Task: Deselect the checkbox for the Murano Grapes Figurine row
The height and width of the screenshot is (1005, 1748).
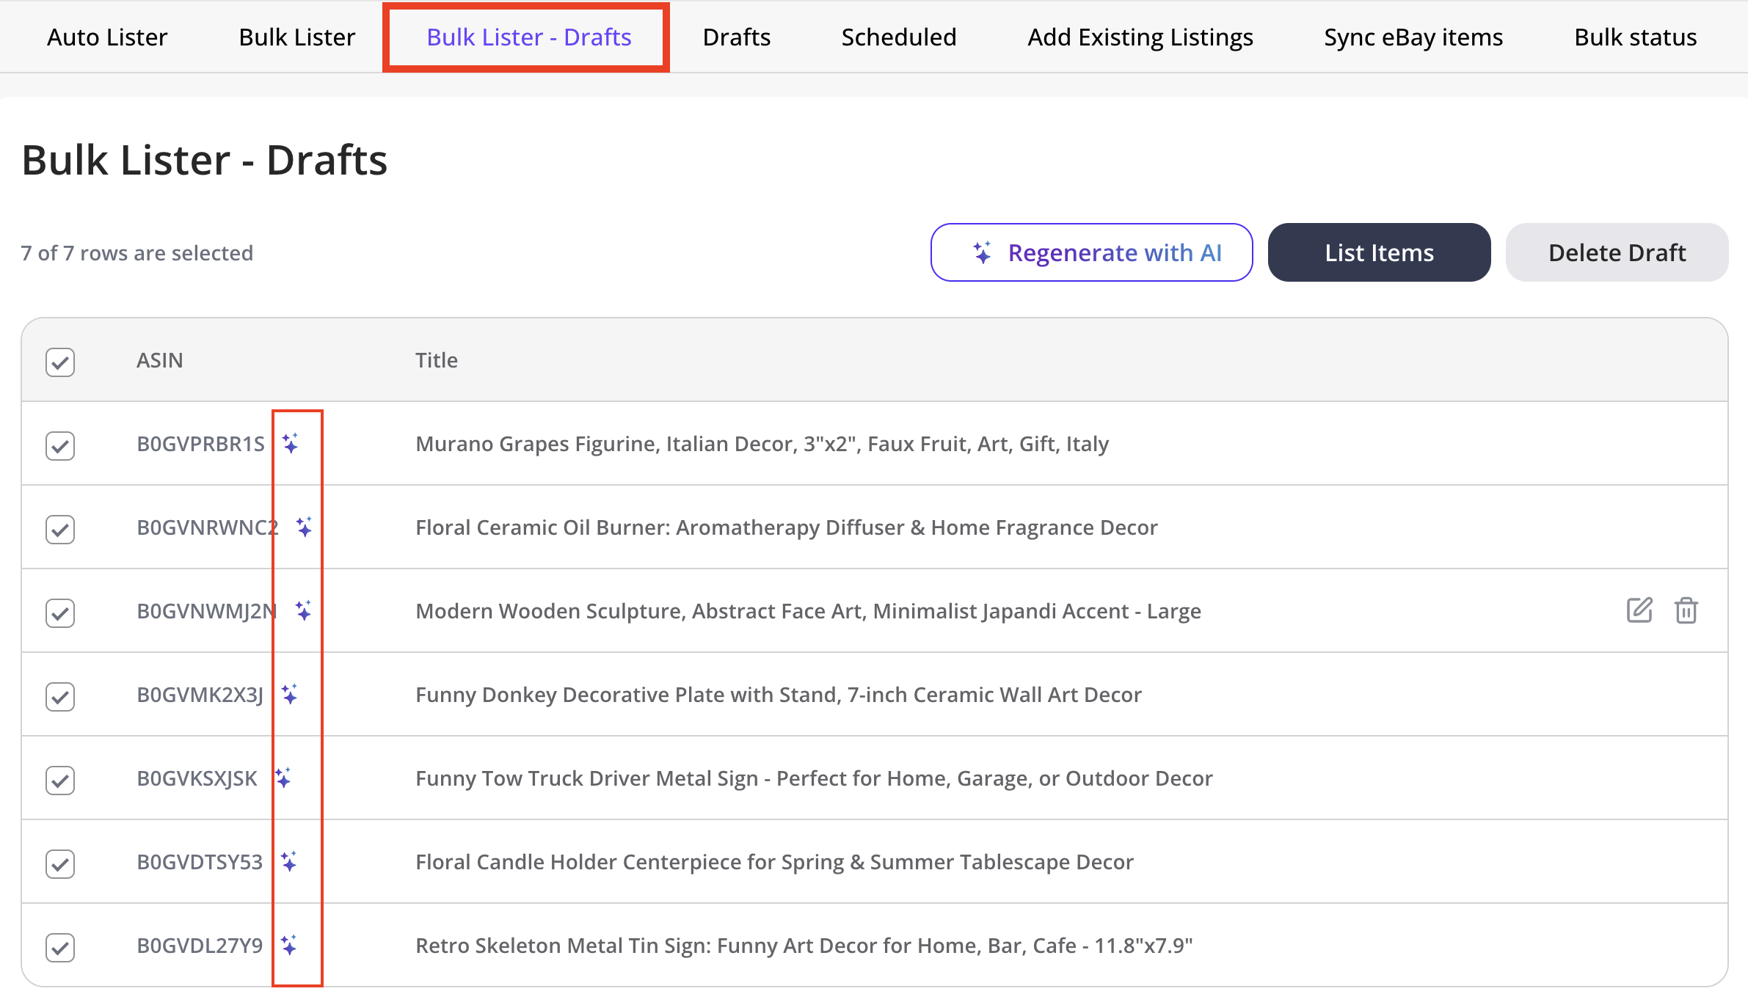Action: pos(59,445)
